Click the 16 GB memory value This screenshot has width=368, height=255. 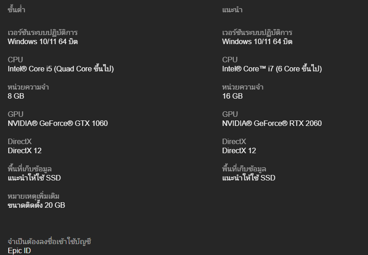(232, 96)
